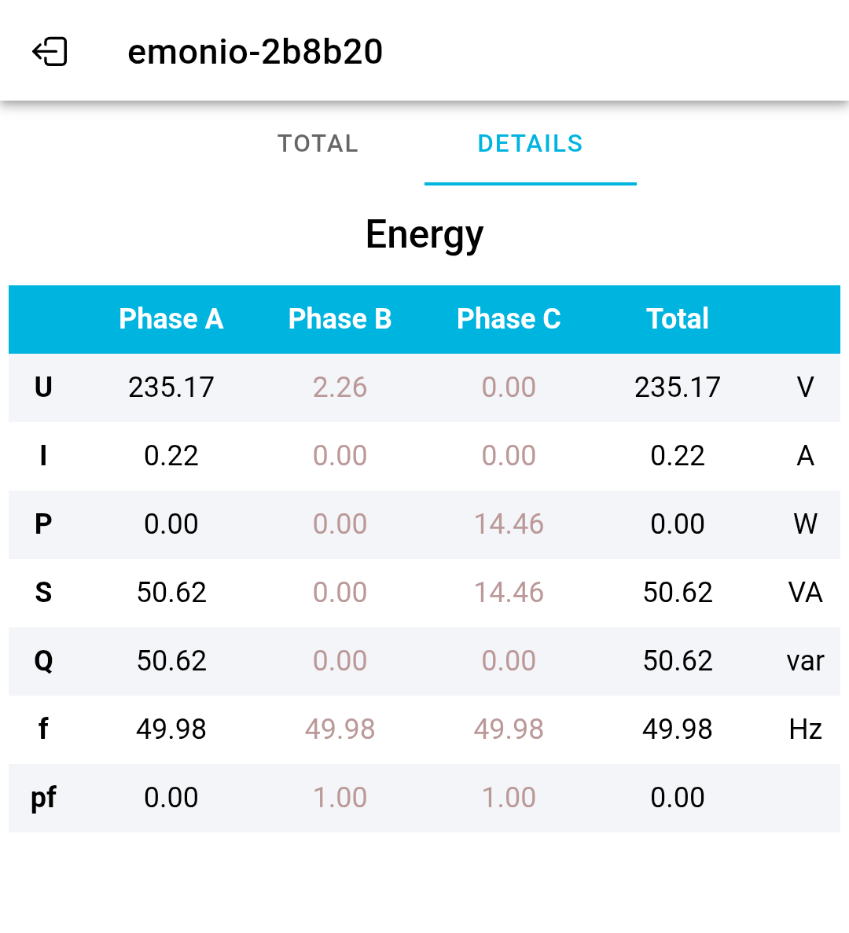
Task: Tap the Phase C column header
Action: click(x=509, y=319)
